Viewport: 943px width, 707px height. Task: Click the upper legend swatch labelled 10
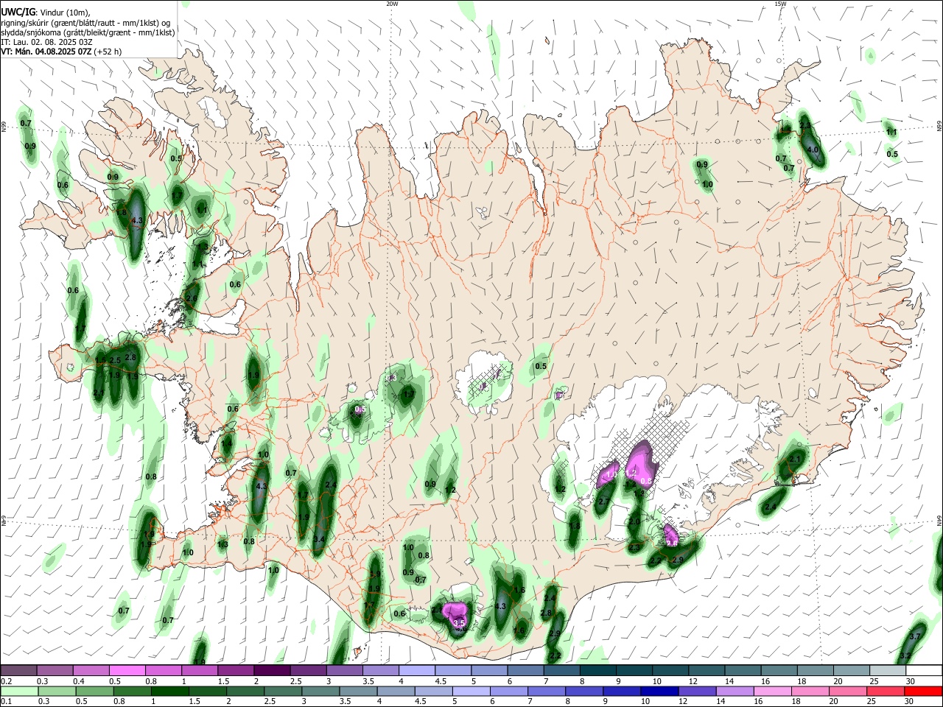[671, 671]
